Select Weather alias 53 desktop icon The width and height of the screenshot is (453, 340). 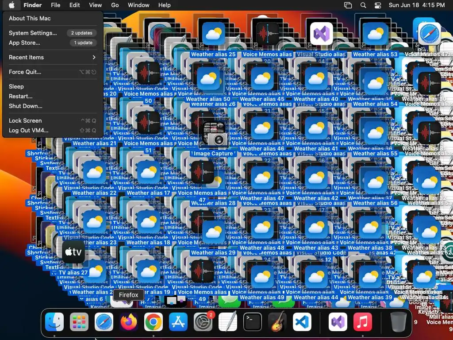(x=375, y=34)
